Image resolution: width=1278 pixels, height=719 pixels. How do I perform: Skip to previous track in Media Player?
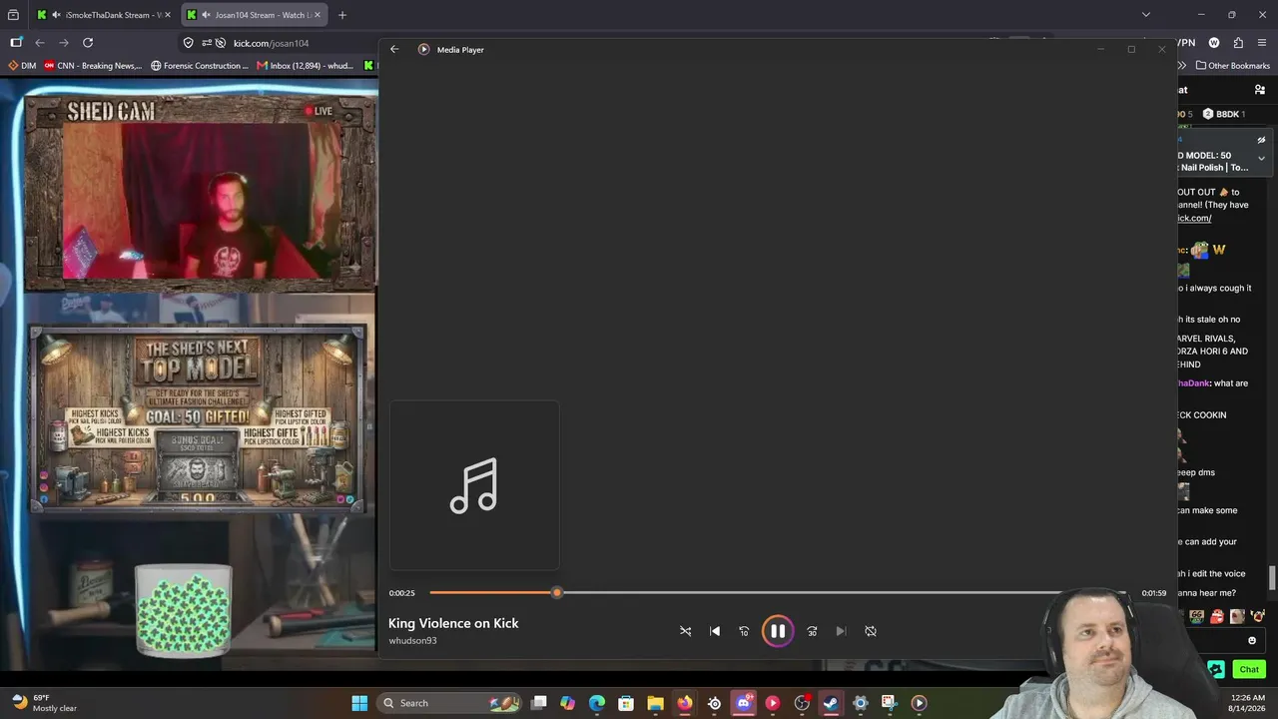(715, 631)
